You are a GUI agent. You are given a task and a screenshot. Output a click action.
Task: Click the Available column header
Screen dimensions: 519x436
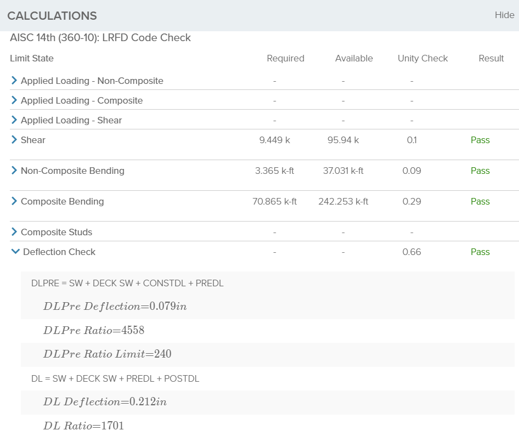pyautogui.click(x=354, y=58)
